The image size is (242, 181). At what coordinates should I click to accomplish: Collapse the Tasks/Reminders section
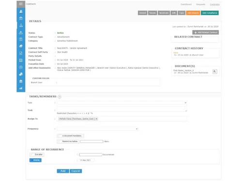click(x=60, y=97)
